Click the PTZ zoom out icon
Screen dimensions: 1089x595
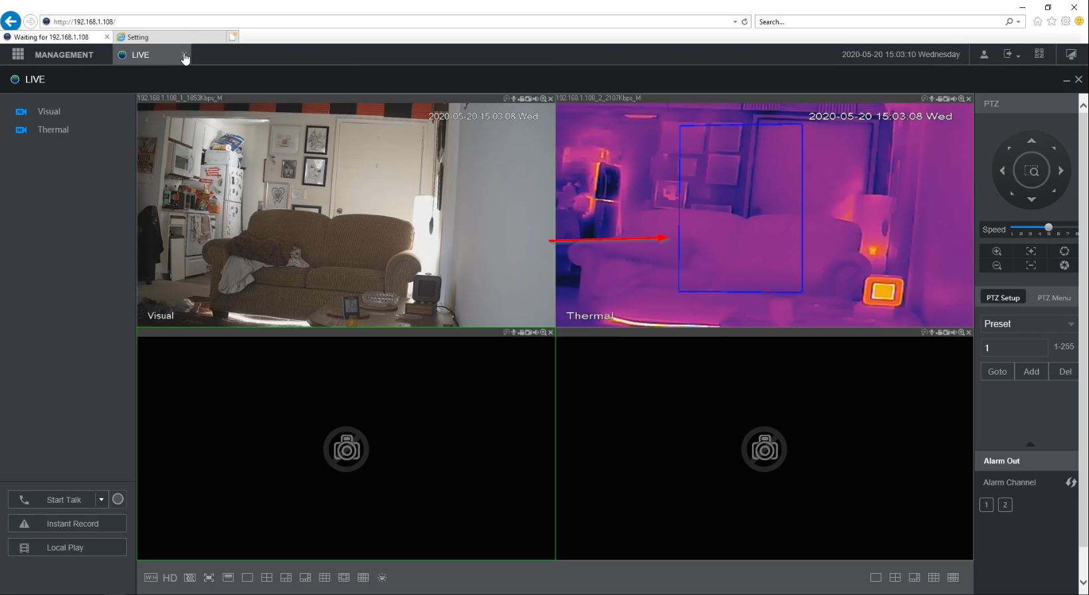tap(997, 266)
